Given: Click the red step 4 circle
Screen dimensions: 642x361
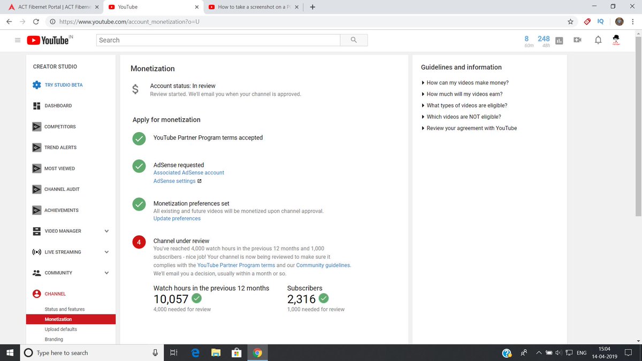Looking at the screenshot, I should (x=139, y=242).
